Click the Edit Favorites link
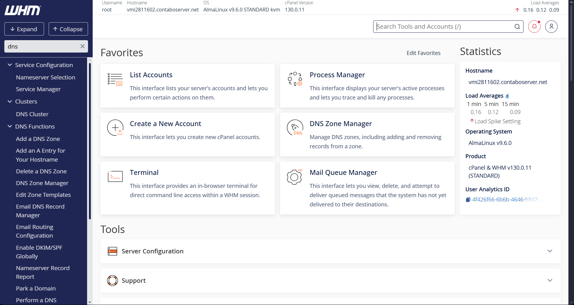Screen dimensions: 574x305 coord(423,53)
